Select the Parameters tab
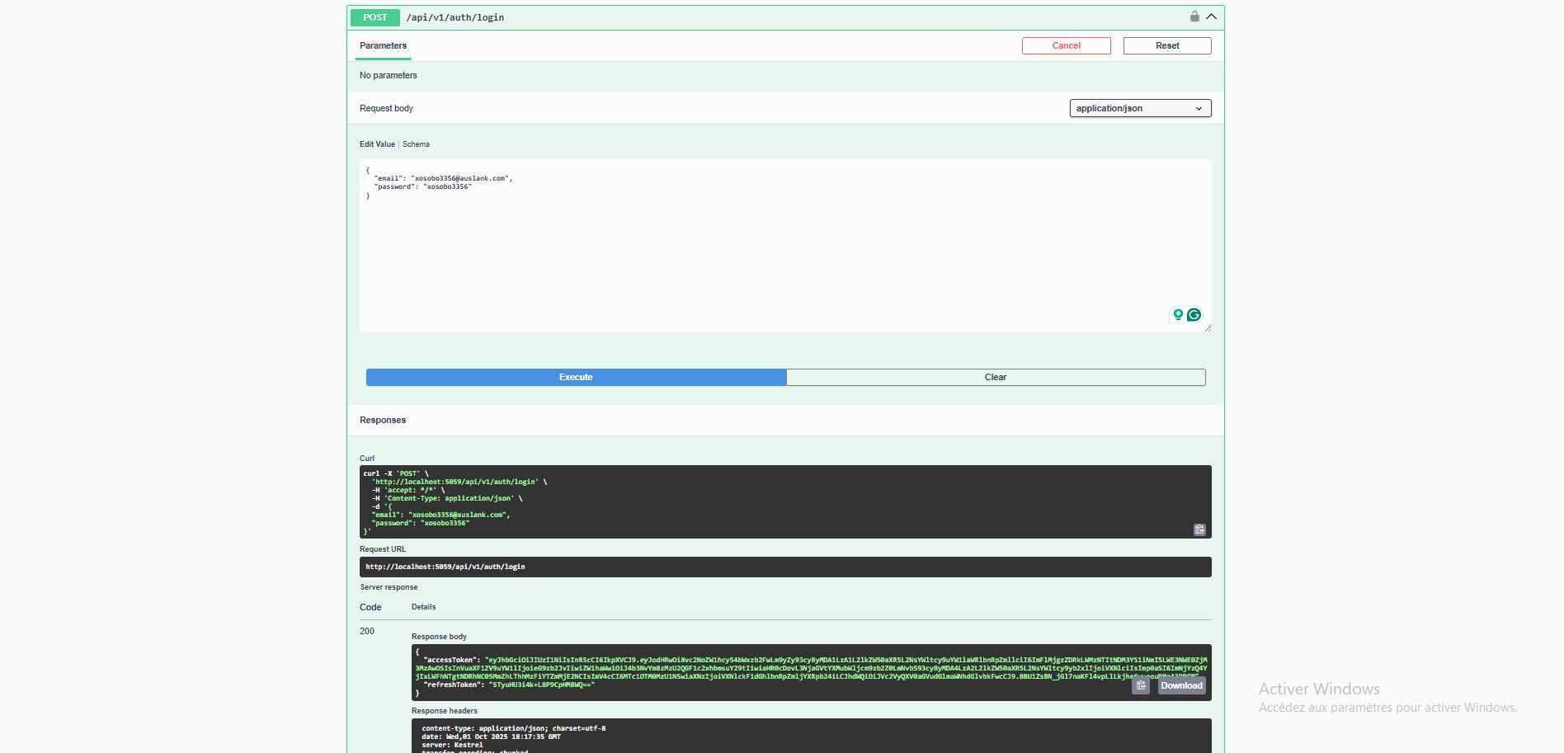1564x753 pixels. [383, 45]
